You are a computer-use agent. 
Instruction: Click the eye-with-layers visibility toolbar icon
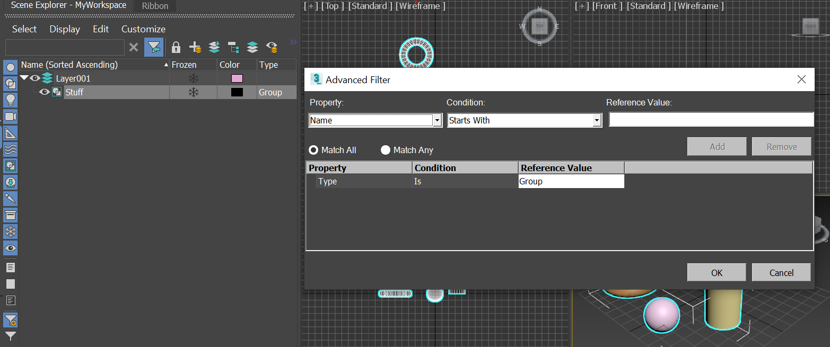tap(272, 47)
